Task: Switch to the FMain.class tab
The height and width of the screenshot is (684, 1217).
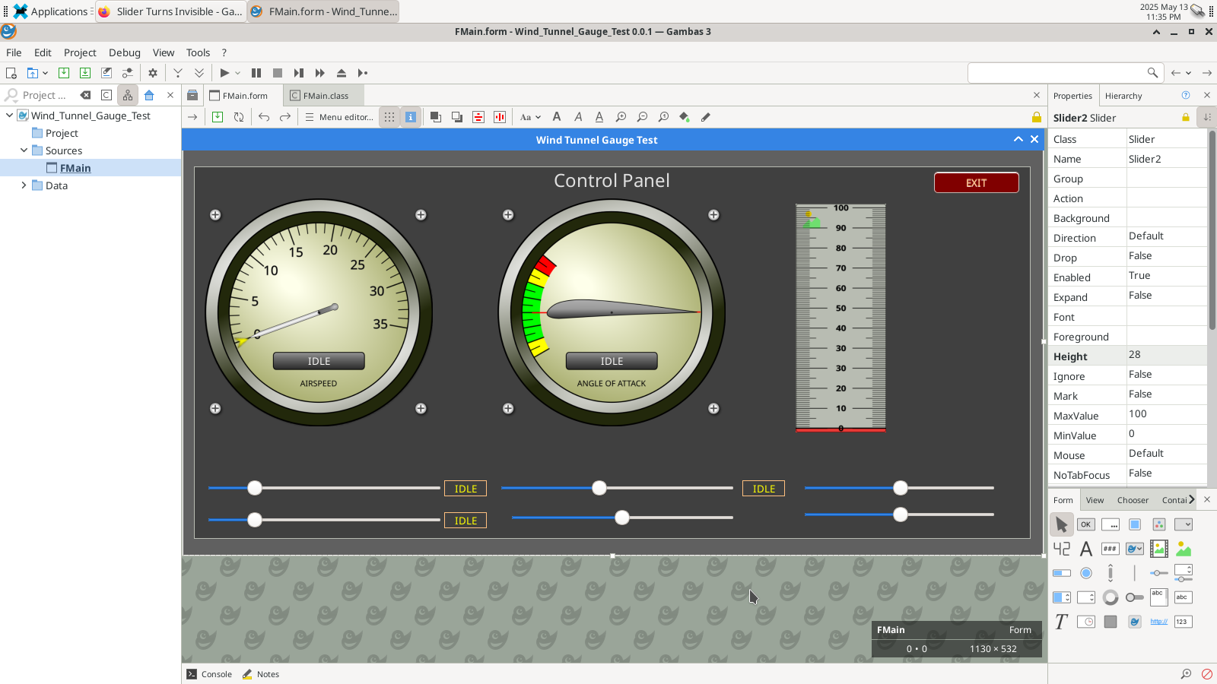Action: (x=325, y=96)
